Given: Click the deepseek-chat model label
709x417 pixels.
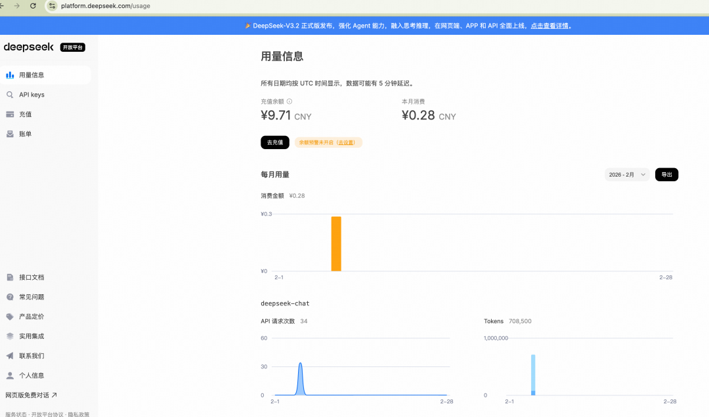Looking at the screenshot, I should tap(285, 303).
